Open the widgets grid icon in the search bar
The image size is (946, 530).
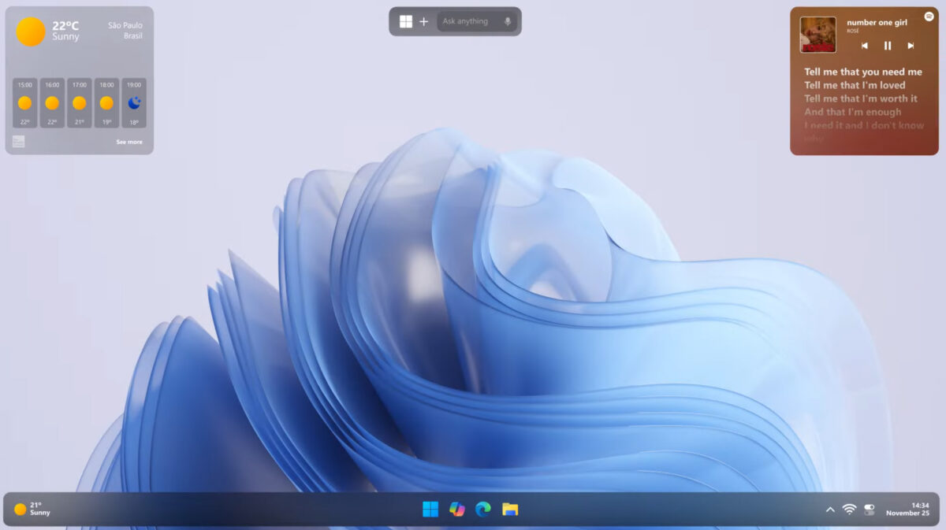click(x=405, y=20)
